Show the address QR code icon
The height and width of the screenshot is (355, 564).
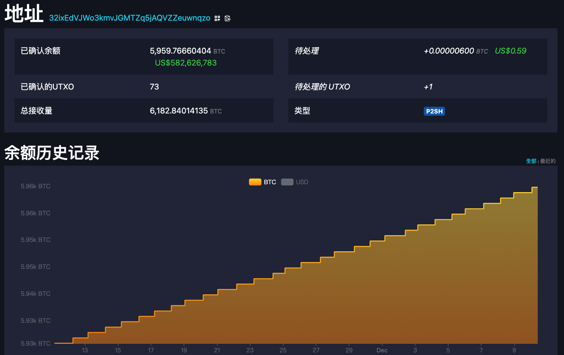click(x=217, y=18)
